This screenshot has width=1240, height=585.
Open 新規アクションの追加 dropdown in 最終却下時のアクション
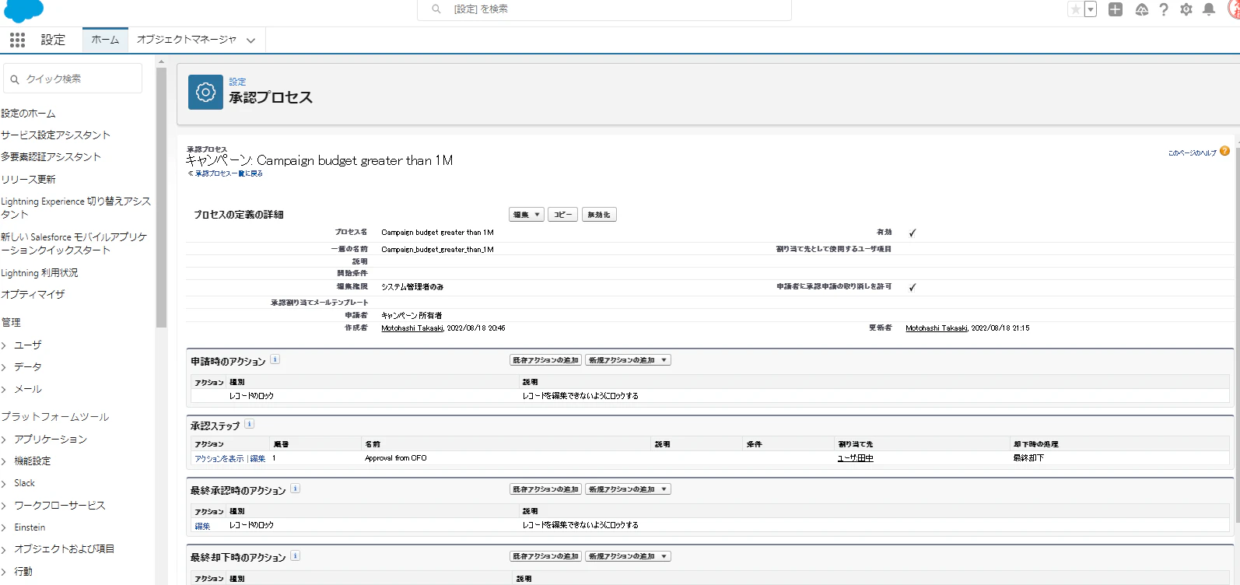click(628, 556)
